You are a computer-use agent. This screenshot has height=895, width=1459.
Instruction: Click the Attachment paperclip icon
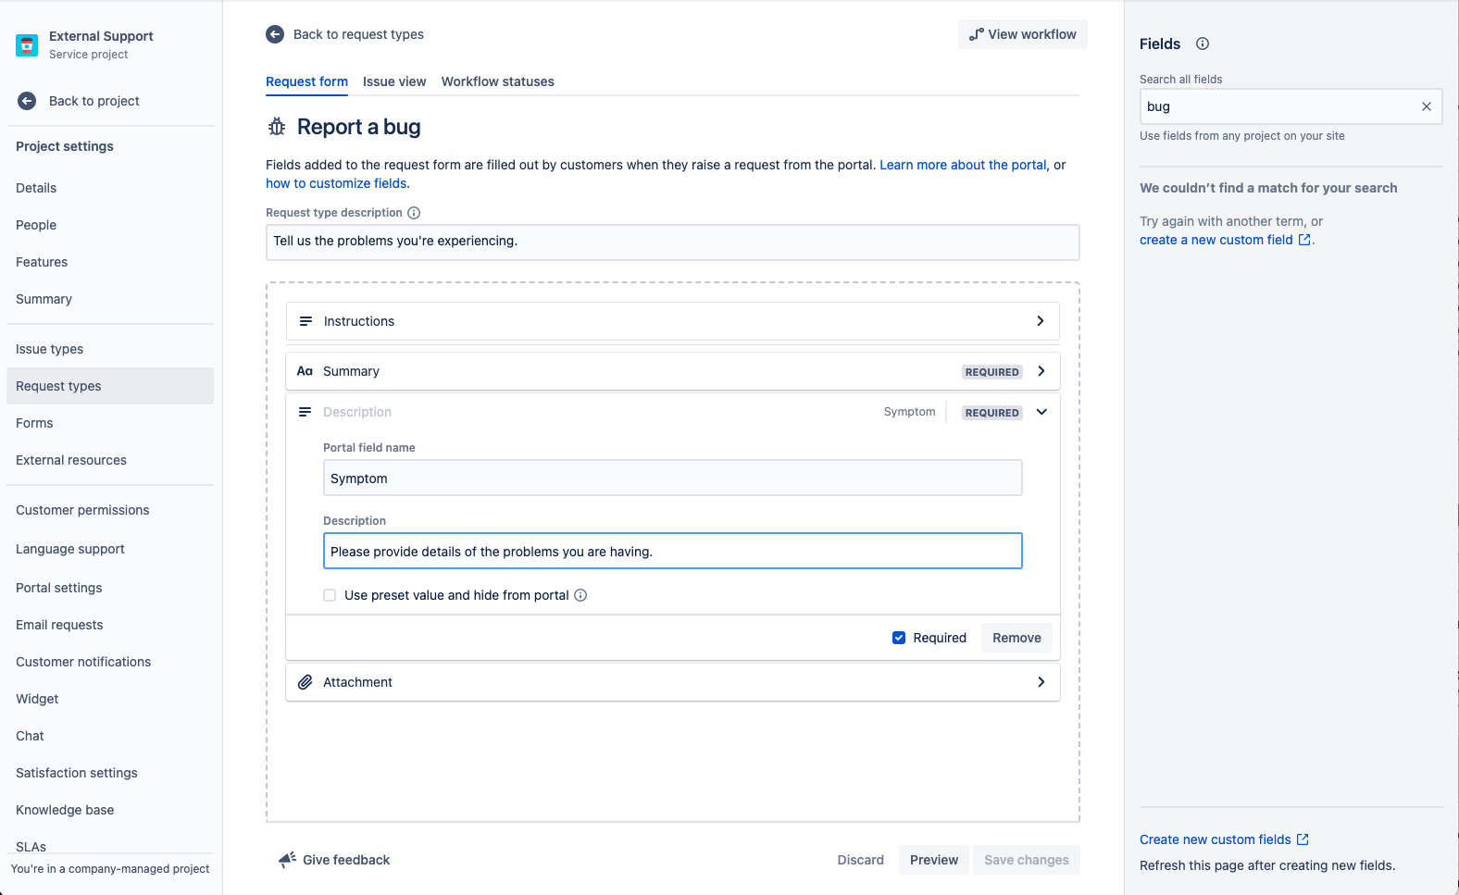coord(305,682)
